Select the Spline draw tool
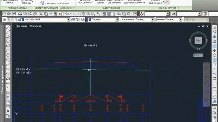218x122 pixels. pos(8,64)
